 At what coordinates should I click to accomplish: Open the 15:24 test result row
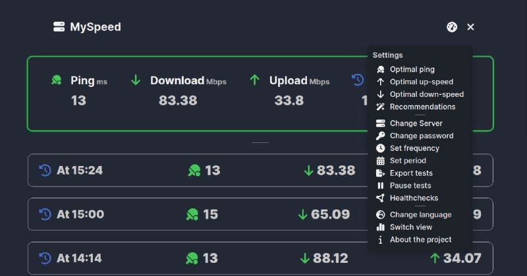tap(198, 171)
